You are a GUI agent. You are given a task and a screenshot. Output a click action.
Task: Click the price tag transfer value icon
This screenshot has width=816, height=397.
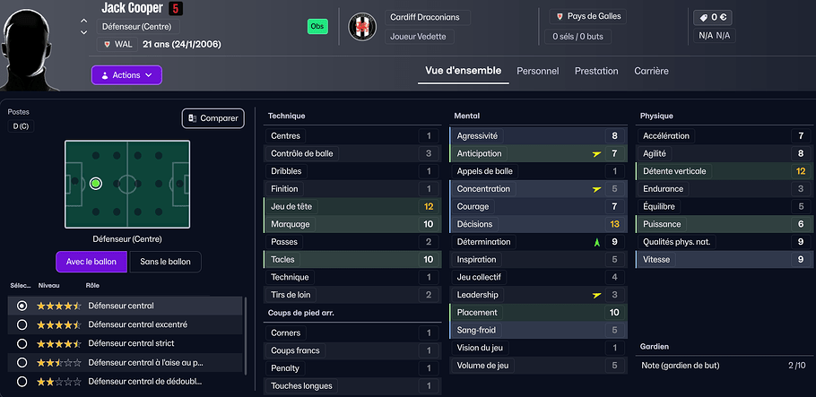pos(704,16)
